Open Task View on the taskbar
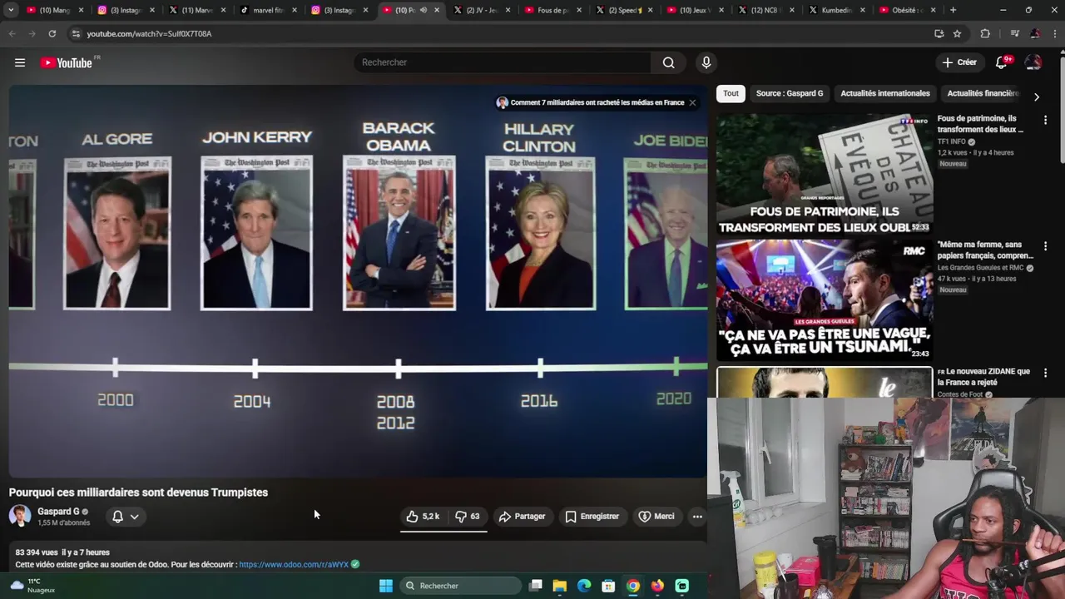 [536, 586]
